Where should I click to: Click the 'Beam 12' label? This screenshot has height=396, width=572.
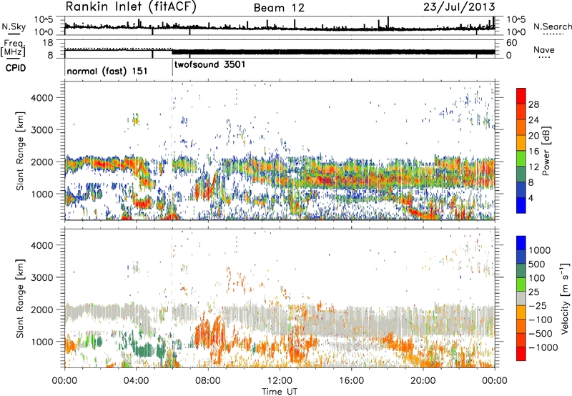pos(279,8)
